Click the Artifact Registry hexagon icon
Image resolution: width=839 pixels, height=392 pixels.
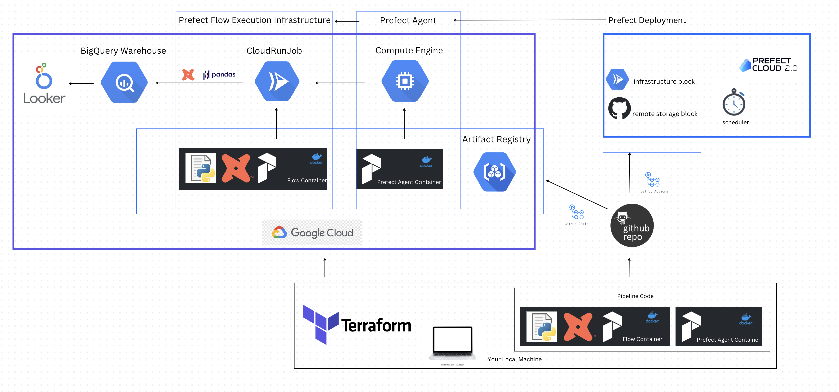click(494, 172)
